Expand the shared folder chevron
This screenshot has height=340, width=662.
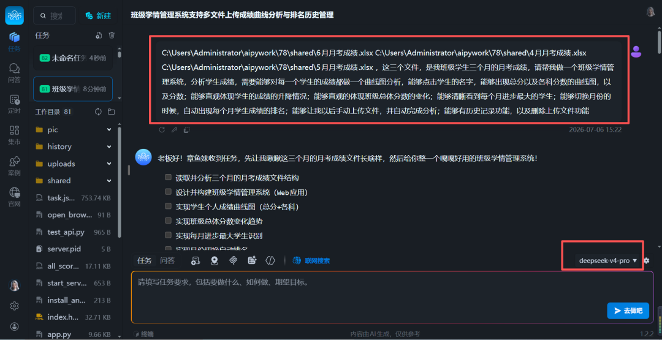tap(109, 181)
